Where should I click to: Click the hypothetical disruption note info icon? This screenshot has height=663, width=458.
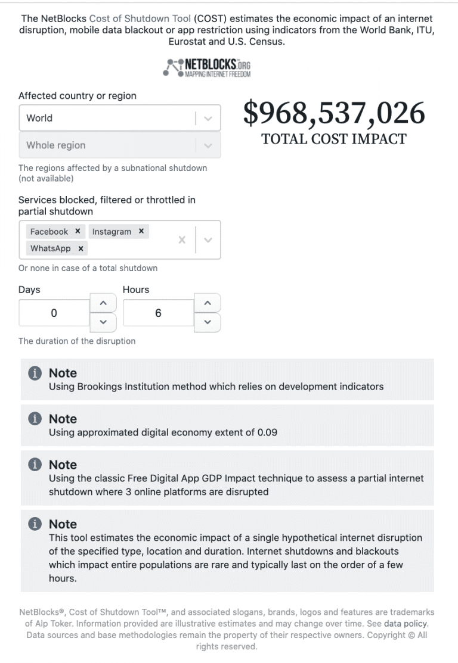pos(35,524)
